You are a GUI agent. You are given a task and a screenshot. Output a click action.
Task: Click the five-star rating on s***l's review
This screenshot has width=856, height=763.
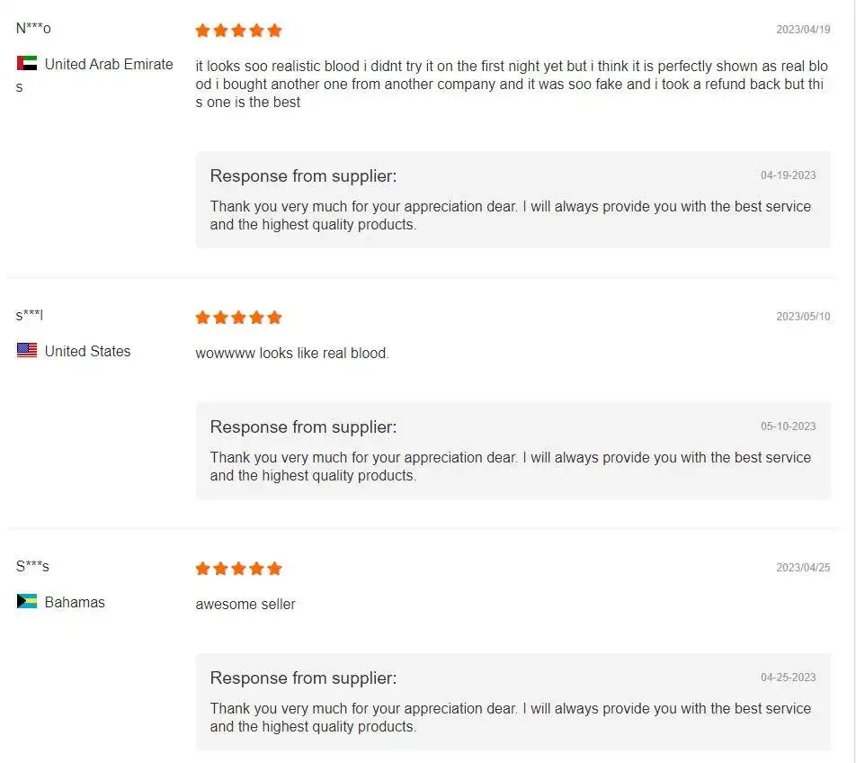(238, 318)
